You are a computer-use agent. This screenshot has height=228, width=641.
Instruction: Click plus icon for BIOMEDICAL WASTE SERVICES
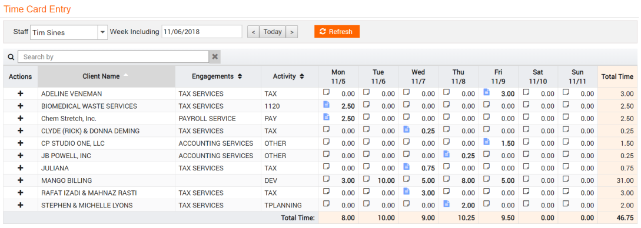pyautogui.click(x=21, y=106)
